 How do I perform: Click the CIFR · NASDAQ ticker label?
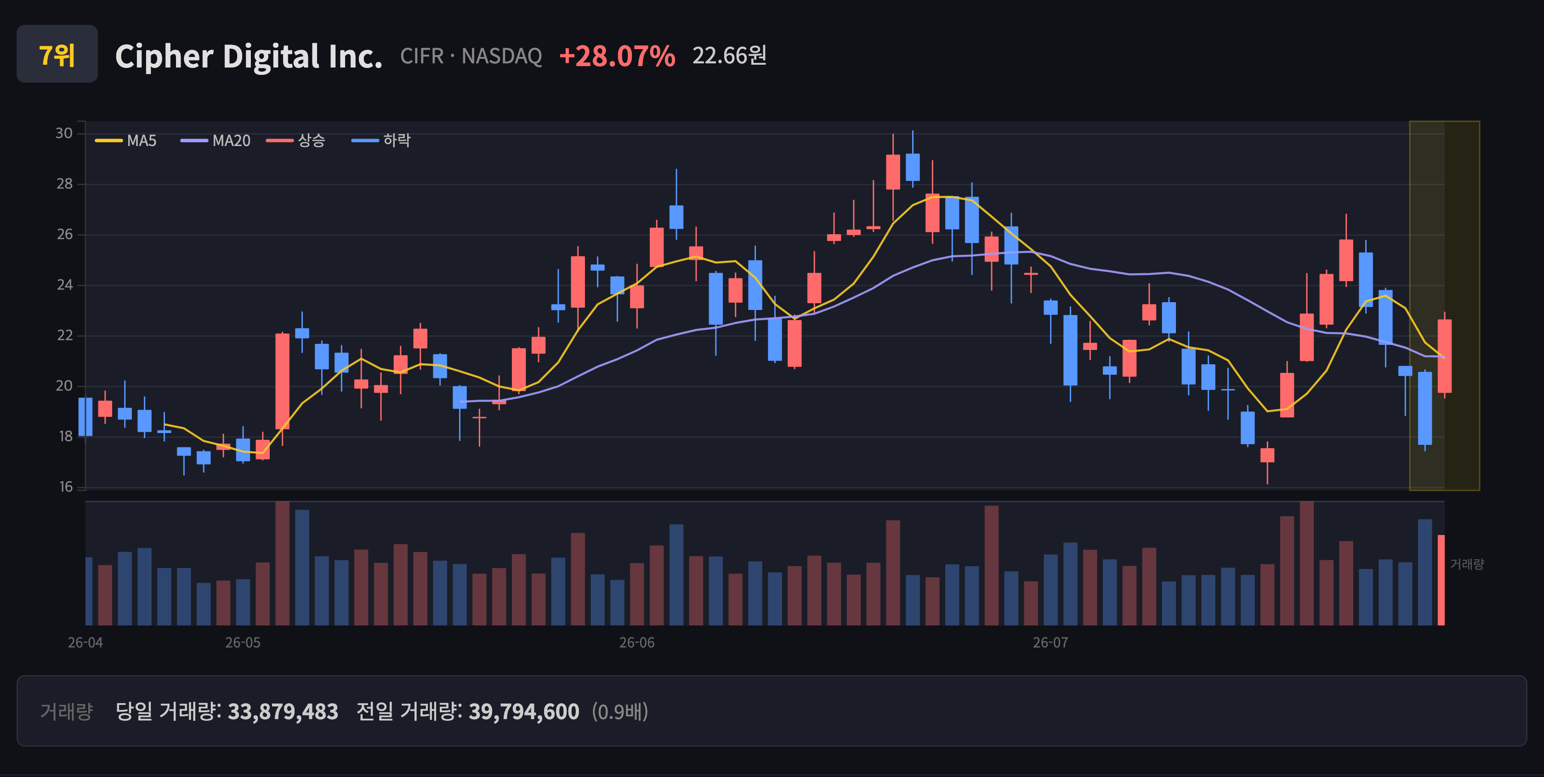pyautogui.click(x=471, y=56)
